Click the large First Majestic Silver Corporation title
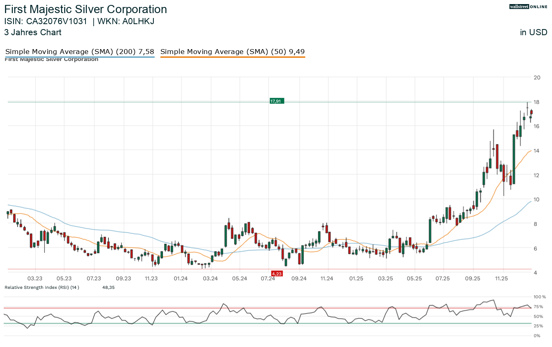 pyautogui.click(x=86, y=9)
